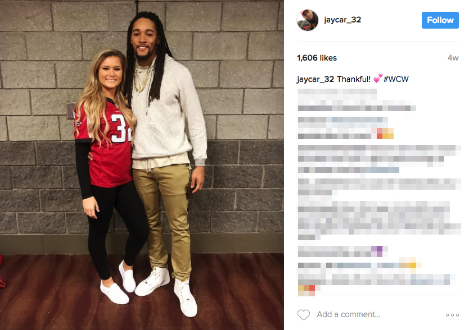The image size is (469, 330).
Task: Like the post with heart icon
Action: click(303, 314)
